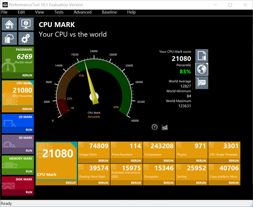Viewport: 253px width, 207px height.
Task: Select the Disk Mark tile
Action: pos(18,183)
